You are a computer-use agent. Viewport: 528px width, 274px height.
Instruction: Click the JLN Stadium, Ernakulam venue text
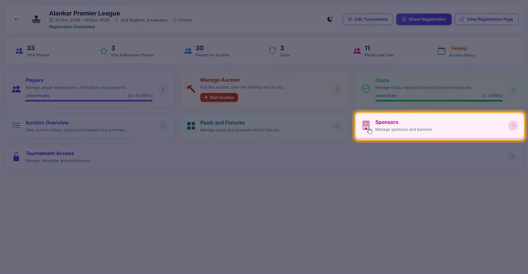click(144, 20)
